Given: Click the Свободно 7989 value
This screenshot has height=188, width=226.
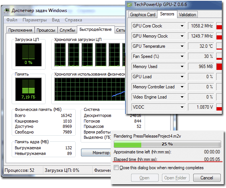Looking at the screenshot, I should tap(67, 132).
